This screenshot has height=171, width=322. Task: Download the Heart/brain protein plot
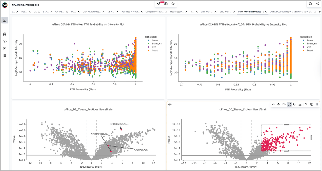pos(300,105)
